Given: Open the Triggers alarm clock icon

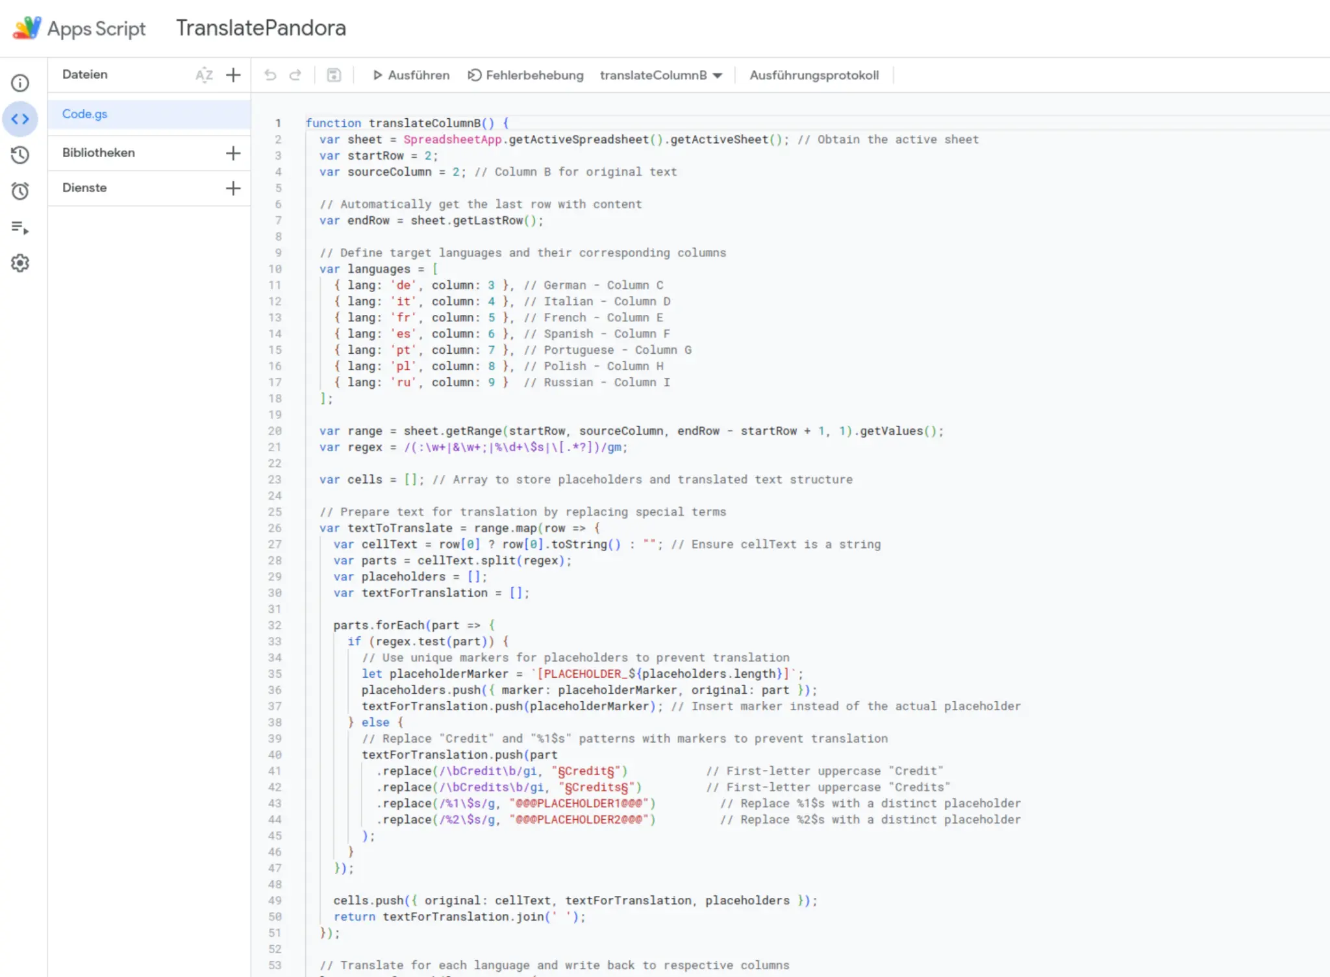Looking at the screenshot, I should 20,191.
